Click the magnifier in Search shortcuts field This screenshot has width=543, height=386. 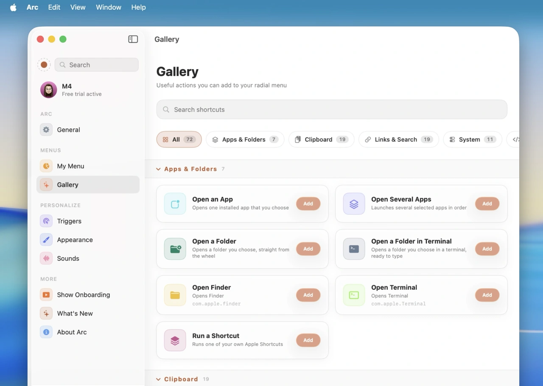[x=166, y=110]
